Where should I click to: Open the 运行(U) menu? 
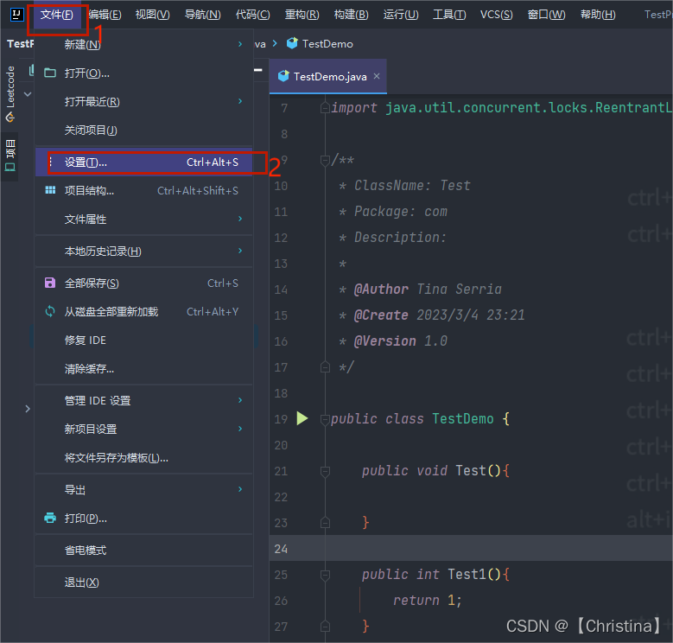click(x=401, y=15)
